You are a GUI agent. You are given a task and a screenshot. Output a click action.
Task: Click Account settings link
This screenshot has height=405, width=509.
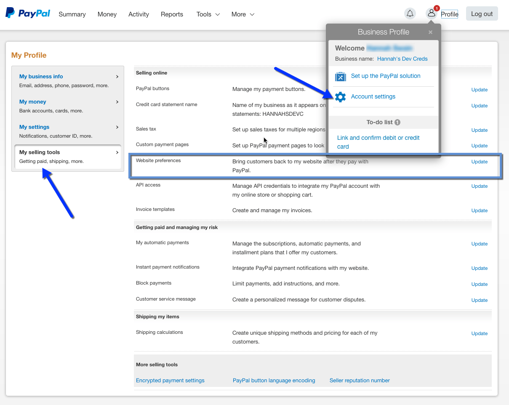(x=373, y=97)
